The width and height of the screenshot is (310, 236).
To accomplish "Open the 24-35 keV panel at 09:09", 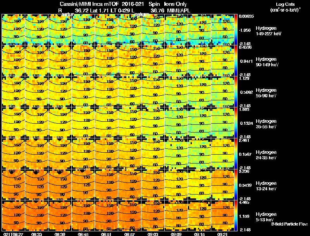I will 176,153.
